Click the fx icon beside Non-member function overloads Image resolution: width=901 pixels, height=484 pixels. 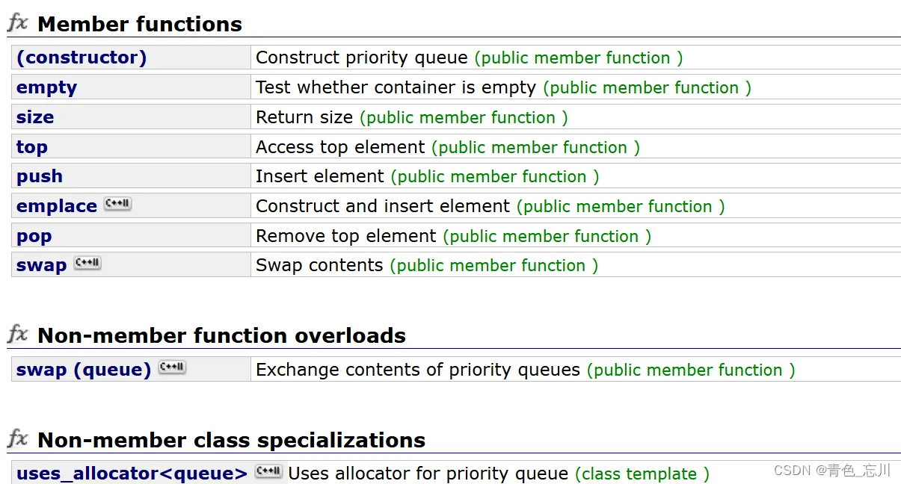(18, 335)
